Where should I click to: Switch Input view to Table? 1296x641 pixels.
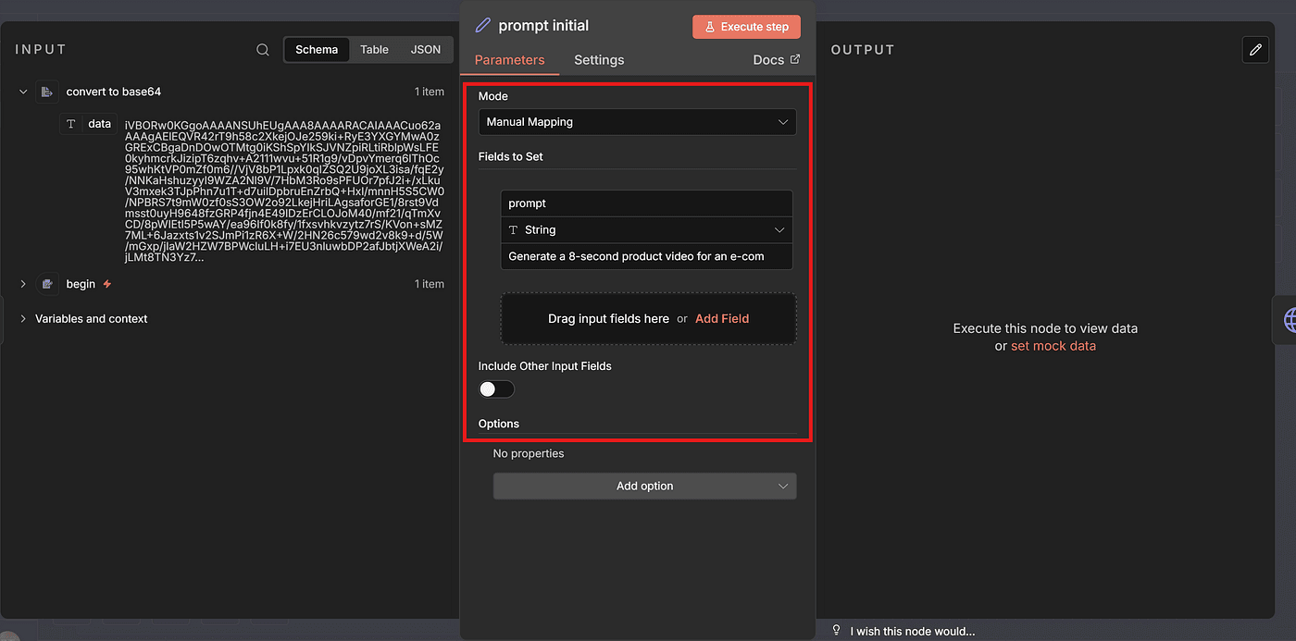pyautogui.click(x=374, y=50)
